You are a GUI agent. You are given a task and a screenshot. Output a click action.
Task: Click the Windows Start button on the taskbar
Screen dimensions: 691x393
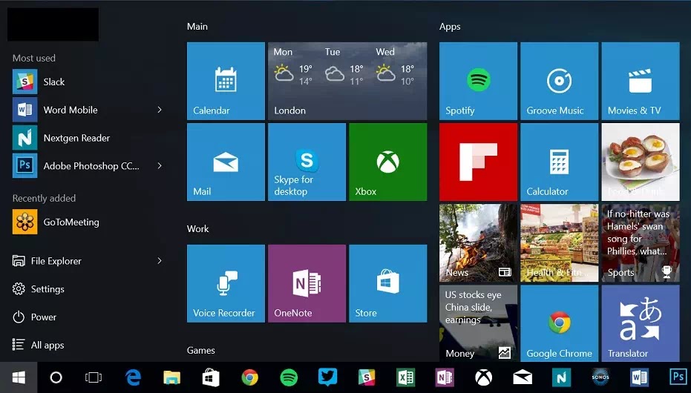click(x=19, y=377)
